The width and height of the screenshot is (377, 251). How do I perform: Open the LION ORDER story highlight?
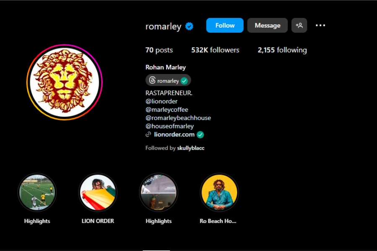coord(98,192)
